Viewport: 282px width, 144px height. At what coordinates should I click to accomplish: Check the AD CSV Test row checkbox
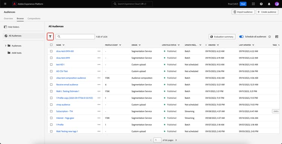coord(51,71)
